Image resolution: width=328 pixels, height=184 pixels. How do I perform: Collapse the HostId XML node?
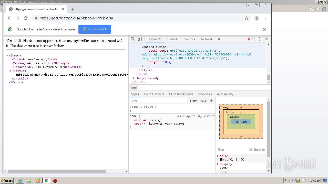pyautogui.click(x=11, y=71)
